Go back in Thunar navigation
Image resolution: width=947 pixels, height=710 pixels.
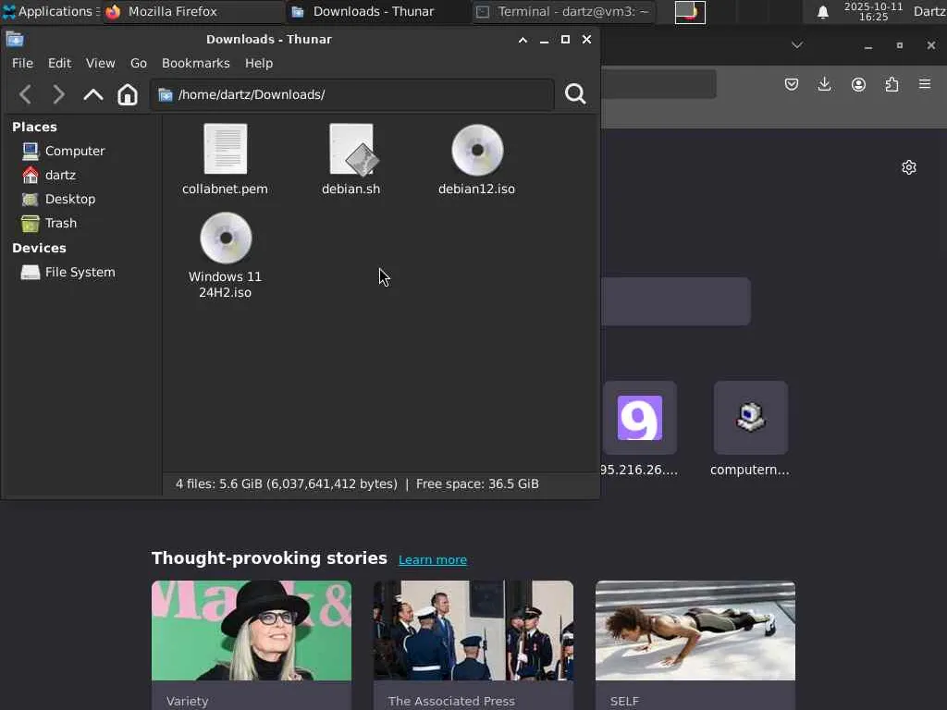25,94
